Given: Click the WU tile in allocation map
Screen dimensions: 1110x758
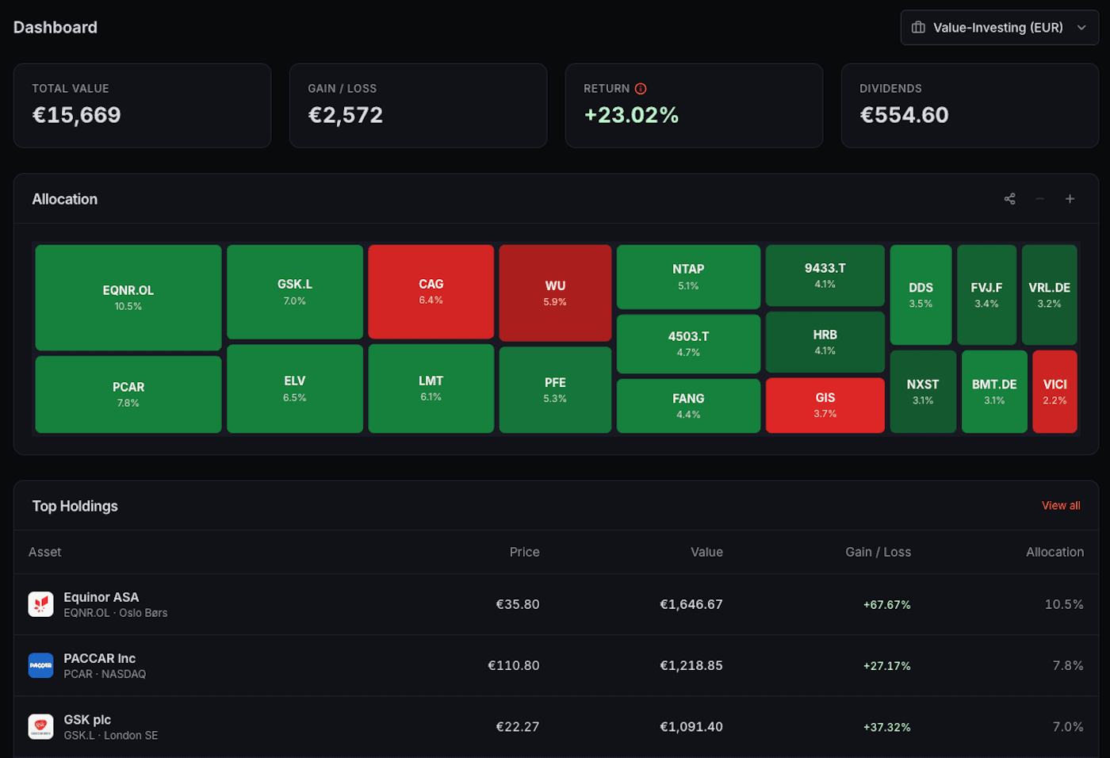Looking at the screenshot, I should tap(555, 293).
